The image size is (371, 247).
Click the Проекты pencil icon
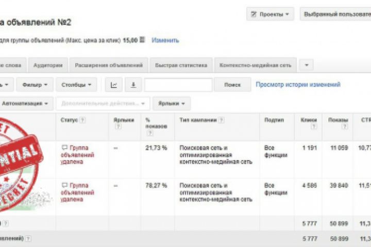tap(254, 14)
